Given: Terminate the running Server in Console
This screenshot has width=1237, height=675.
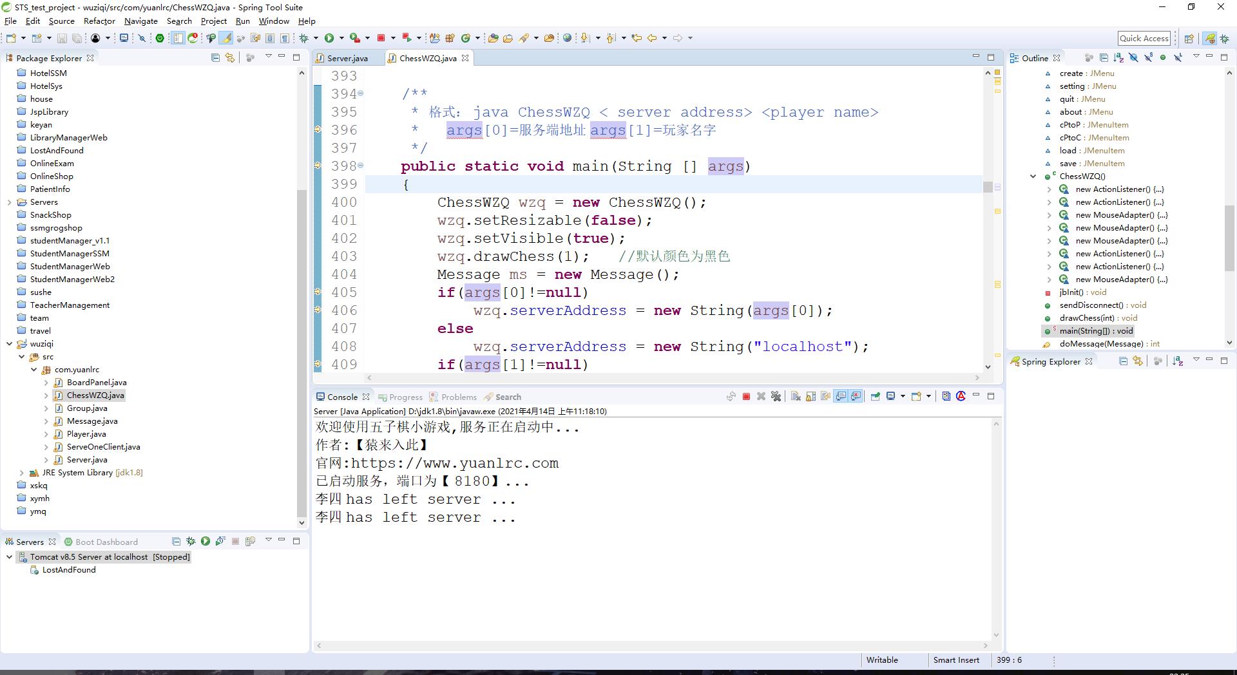Looking at the screenshot, I should tap(746, 397).
